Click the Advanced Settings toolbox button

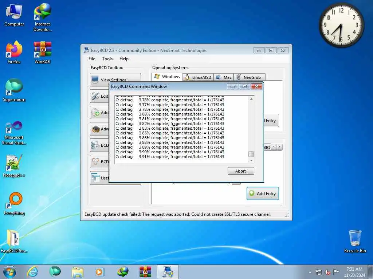pos(99,129)
